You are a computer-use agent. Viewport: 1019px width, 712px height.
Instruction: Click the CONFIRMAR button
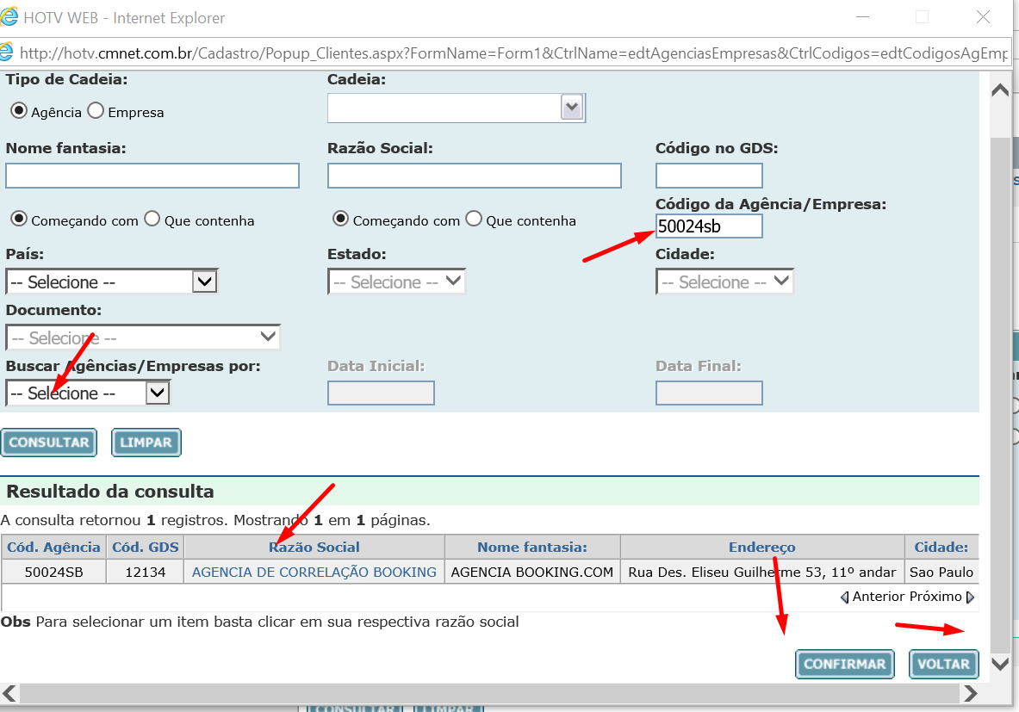(x=845, y=664)
